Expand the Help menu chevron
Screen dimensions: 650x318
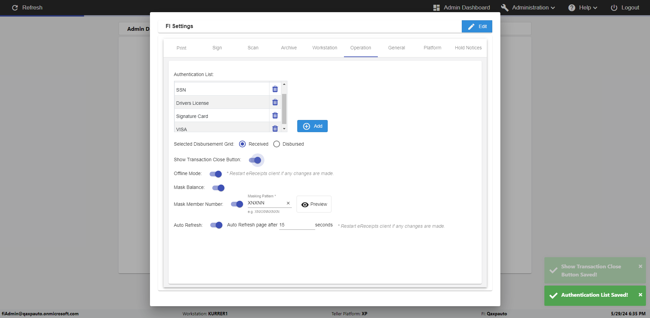[595, 8]
